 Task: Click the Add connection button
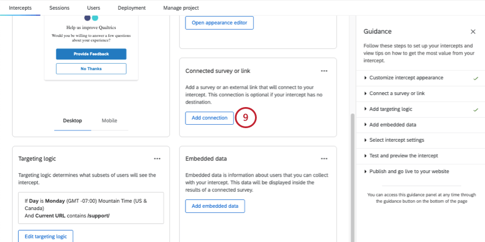[x=209, y=118]
